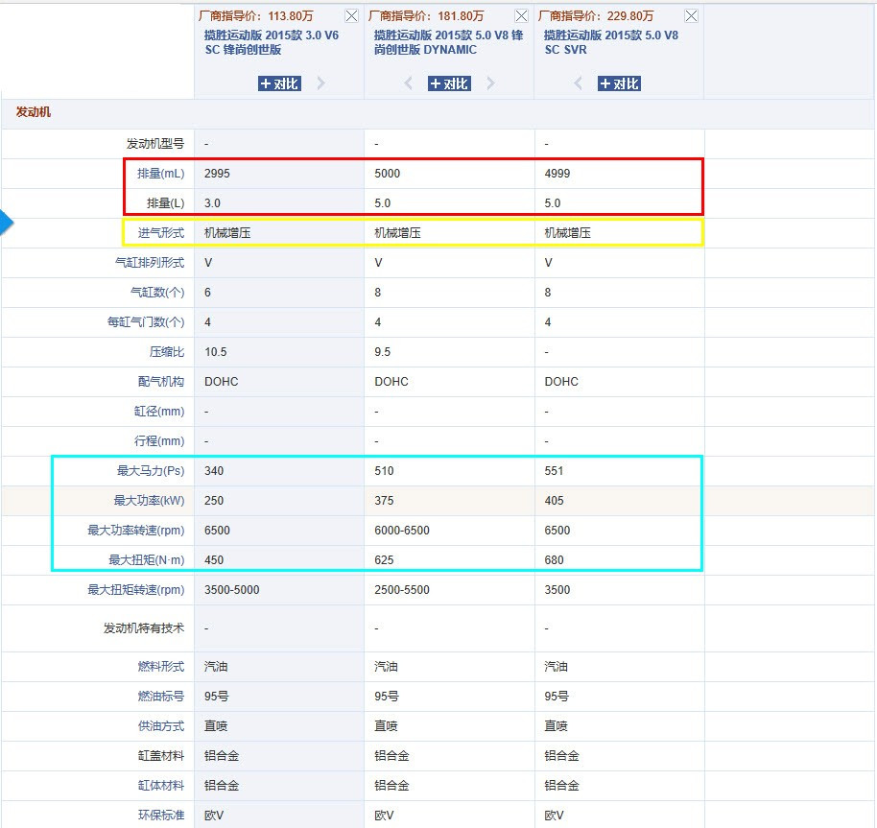Screen dimensions: 877x828
Task: Click the 压缩比 row label
Action: click(167, 352)
